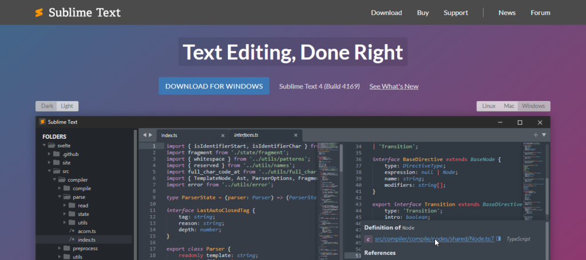Show the Mac version screenshot
586x260 pixels.
click(x=509, y=106)
